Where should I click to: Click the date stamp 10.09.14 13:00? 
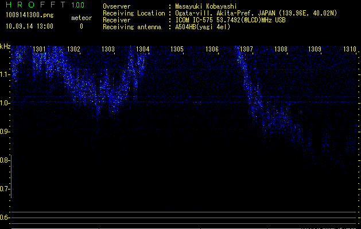(29, 26)
